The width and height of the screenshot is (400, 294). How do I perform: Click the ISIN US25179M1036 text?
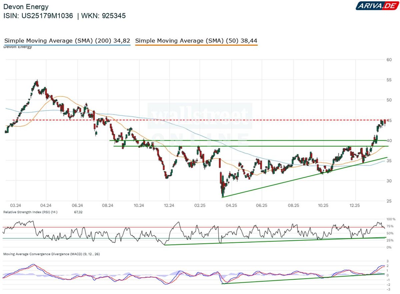tap(38, 16)
